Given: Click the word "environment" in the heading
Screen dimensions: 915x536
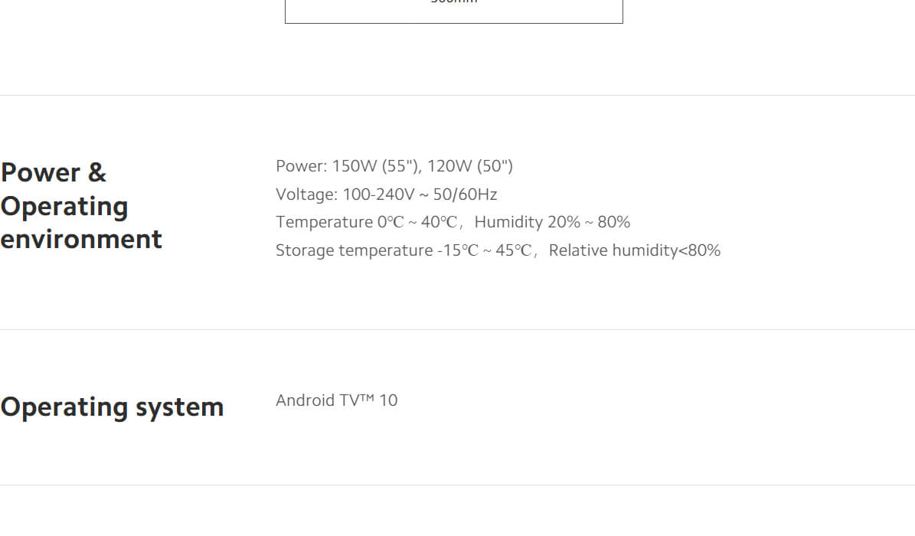Looking at the screenshot, I should coord(81,239).
